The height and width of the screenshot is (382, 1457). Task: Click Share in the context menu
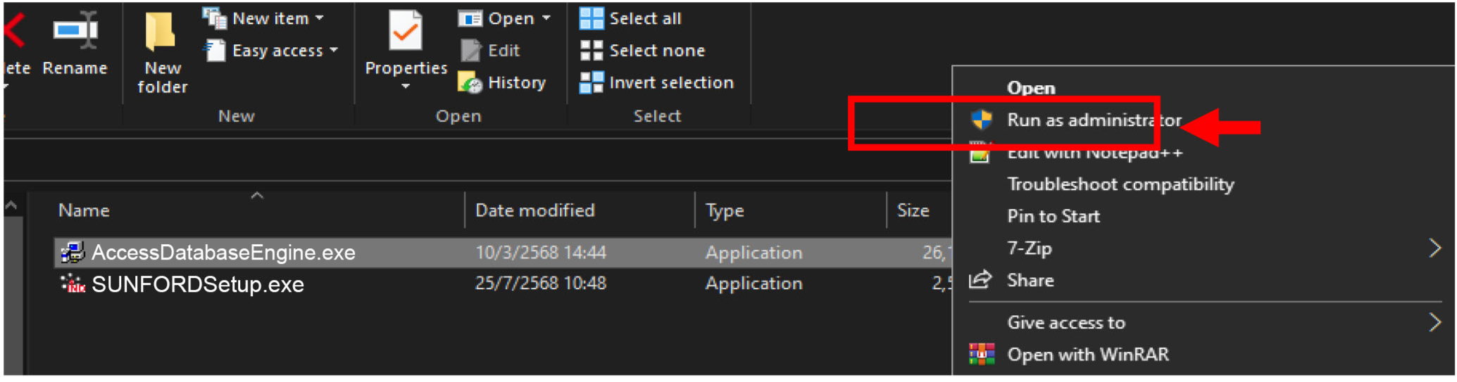tap(1030, 281)
